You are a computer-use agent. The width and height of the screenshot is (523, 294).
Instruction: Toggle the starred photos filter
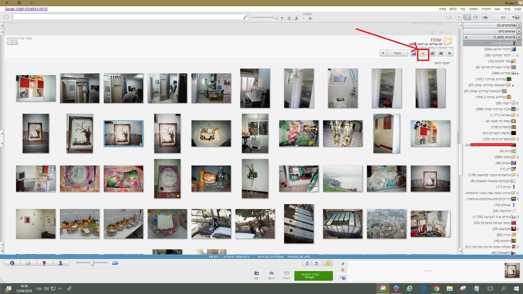(x=310, y=18)
